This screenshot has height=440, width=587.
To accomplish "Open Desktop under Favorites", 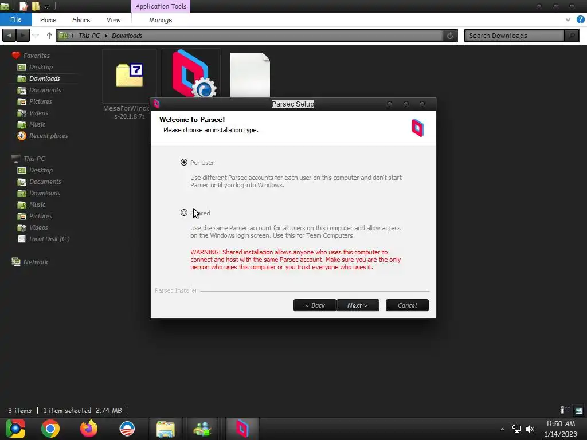I will pos(41,67).
